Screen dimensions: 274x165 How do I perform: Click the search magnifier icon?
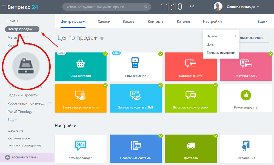(x=146, y=7)
